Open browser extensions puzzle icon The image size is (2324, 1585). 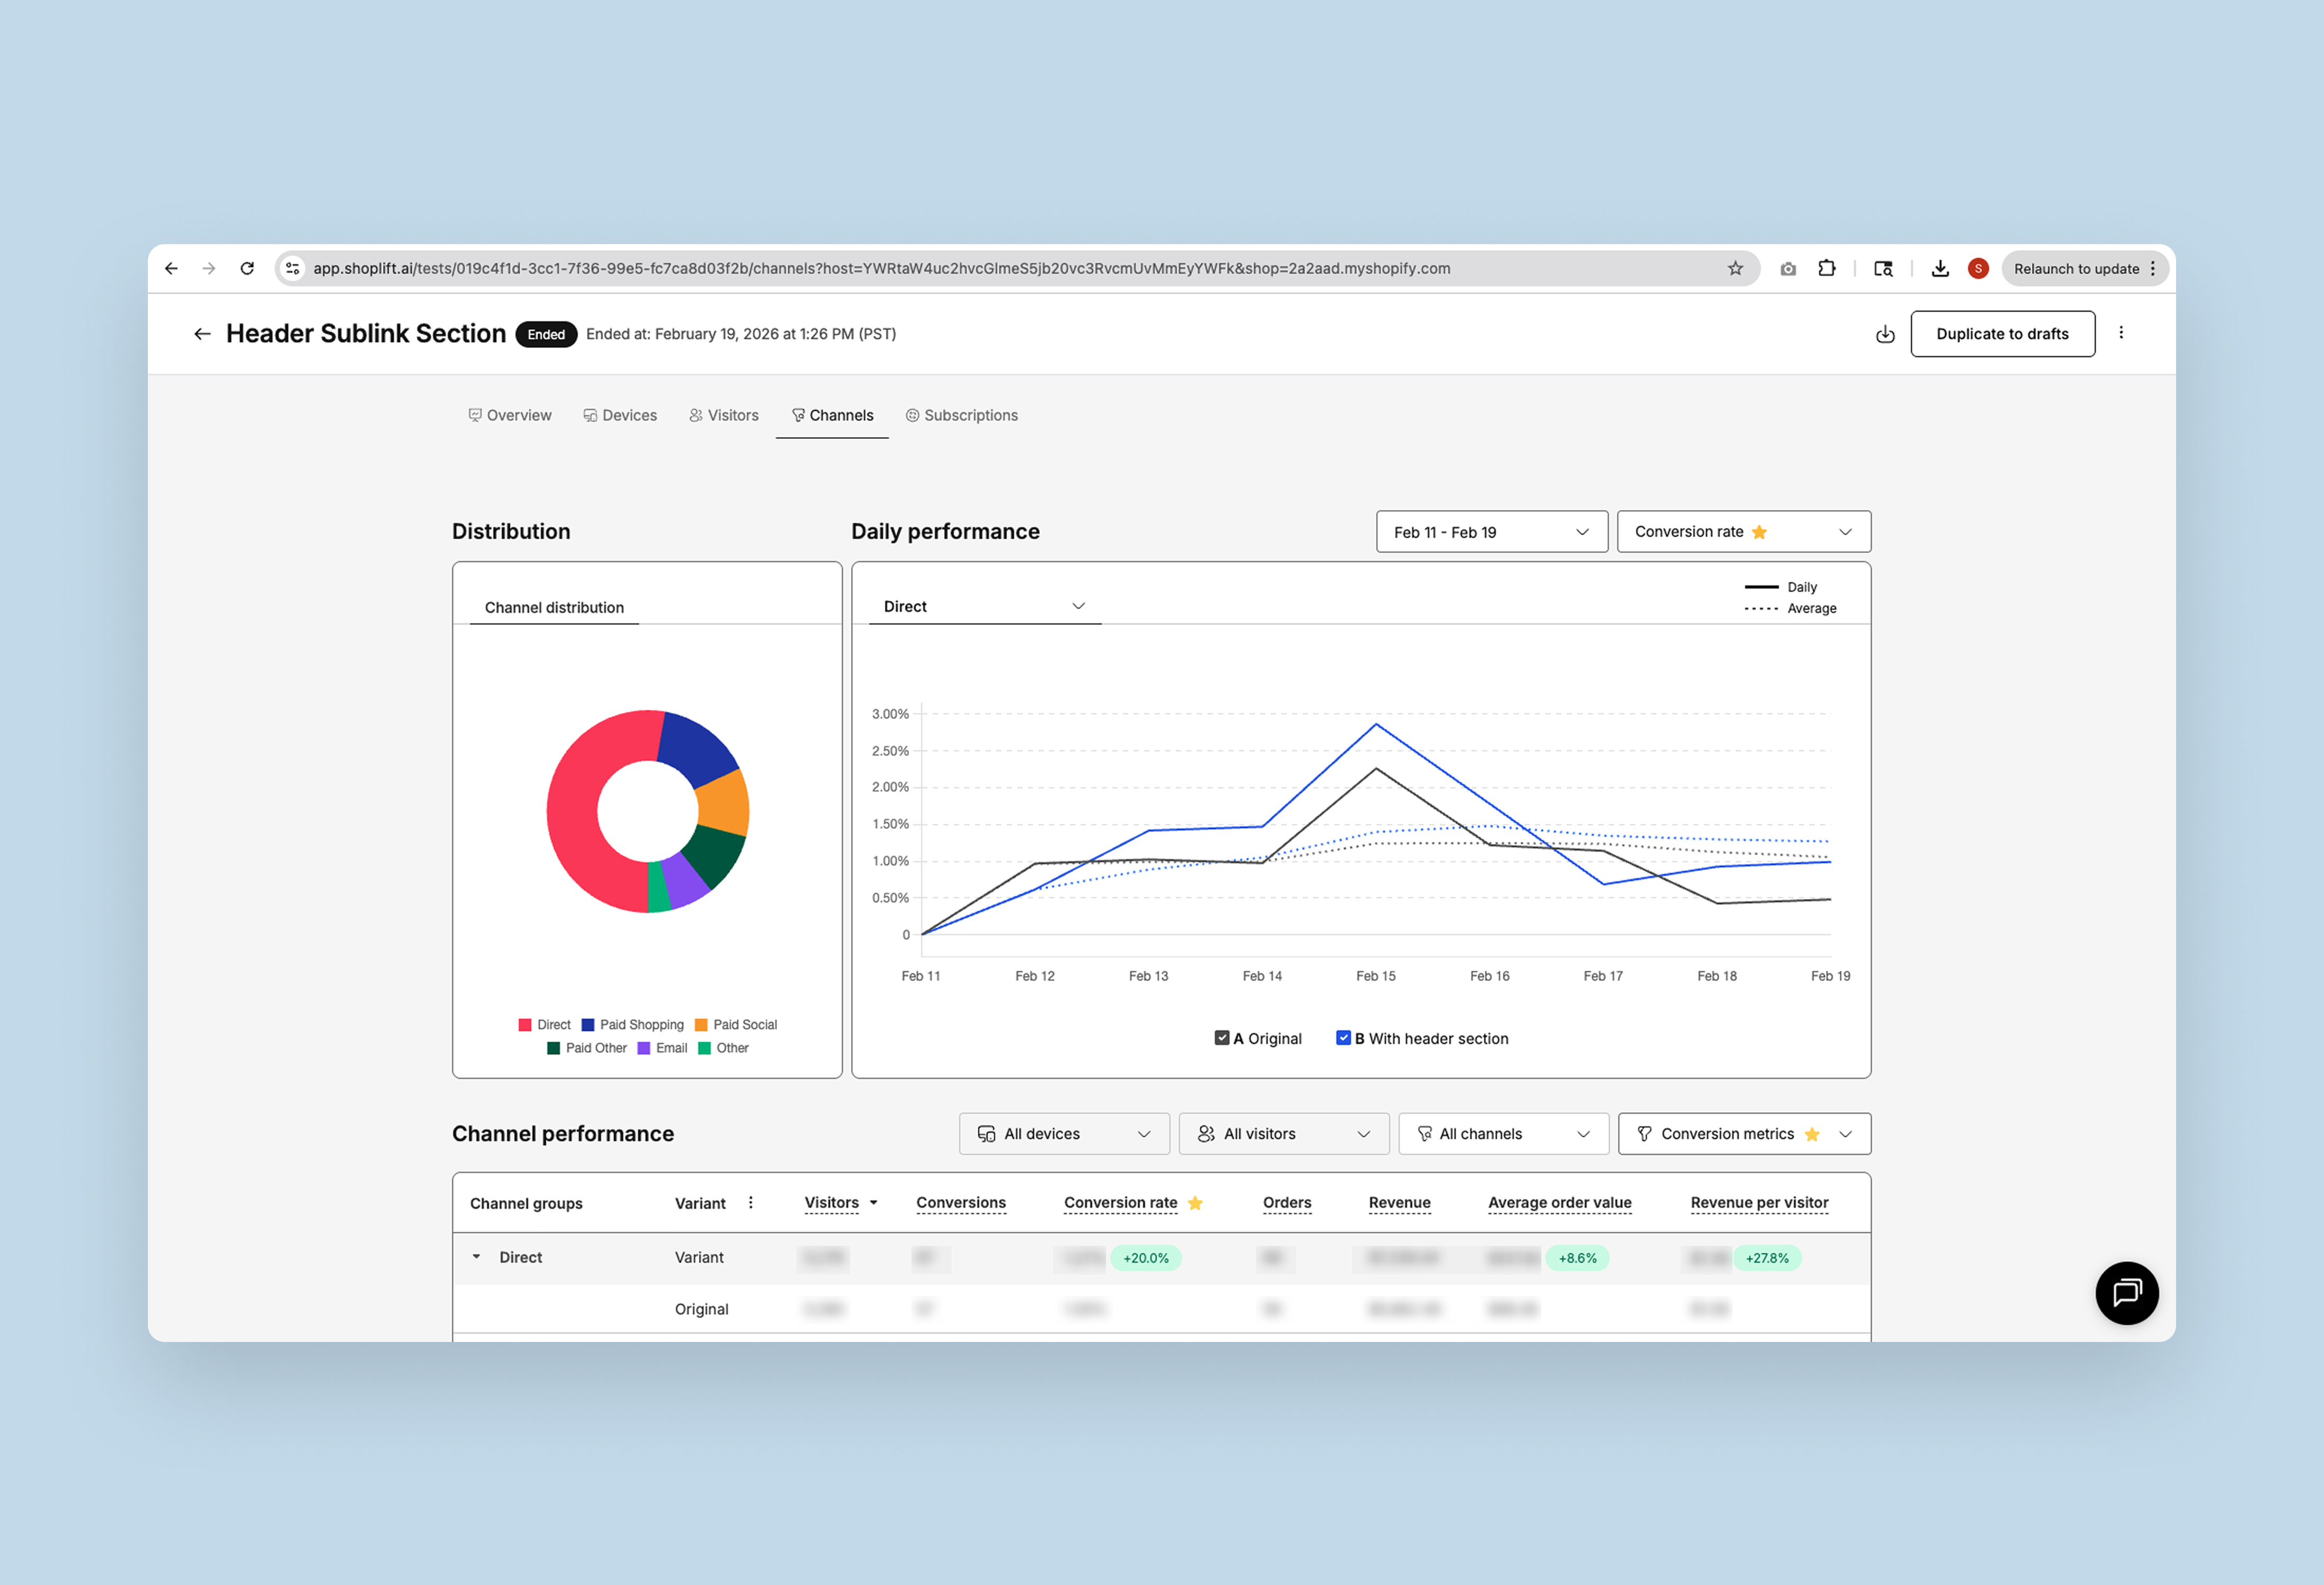[1826, 268]
